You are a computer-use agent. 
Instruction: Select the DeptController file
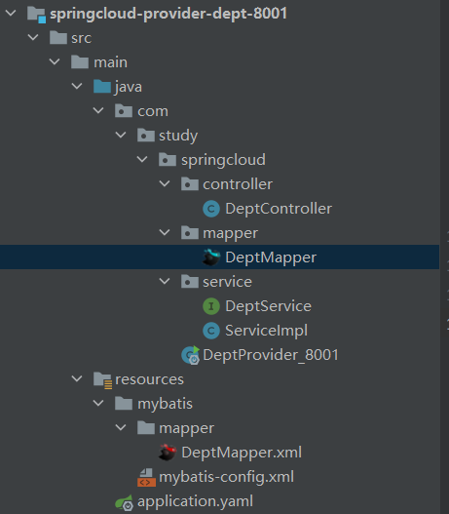click(x=279, y=209)
